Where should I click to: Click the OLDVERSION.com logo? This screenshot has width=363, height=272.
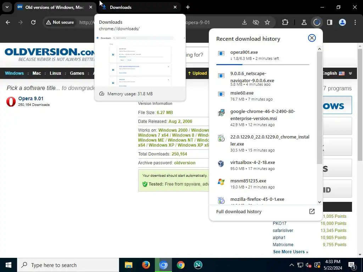point(50,55)
